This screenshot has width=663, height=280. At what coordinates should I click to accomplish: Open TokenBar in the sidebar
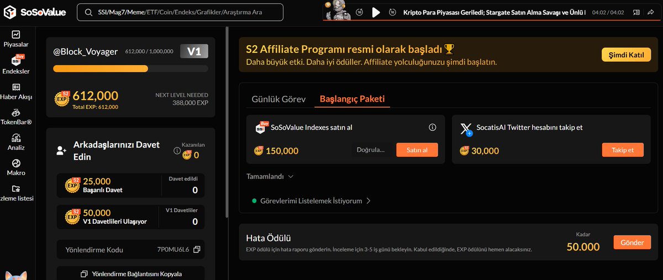point(16,117)
